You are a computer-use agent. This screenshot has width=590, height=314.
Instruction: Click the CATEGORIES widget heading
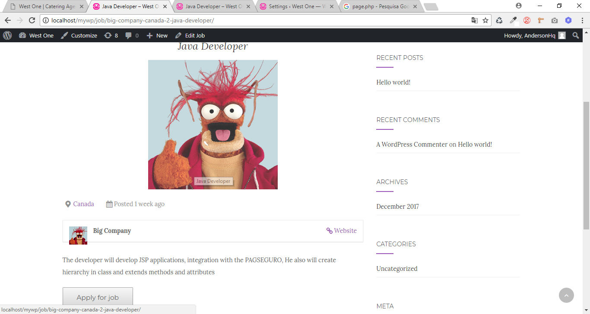click(396, 244)
